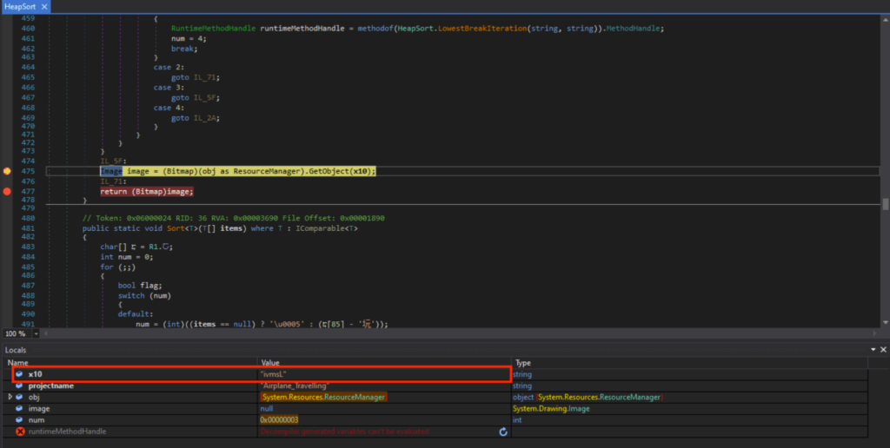Click the image variable icon in Locals
890x448 pixels.
[x=19, y=408]
